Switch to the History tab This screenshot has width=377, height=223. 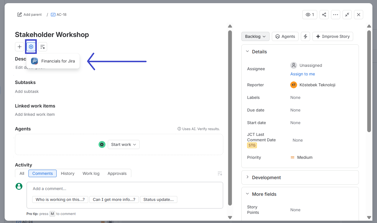68,173
